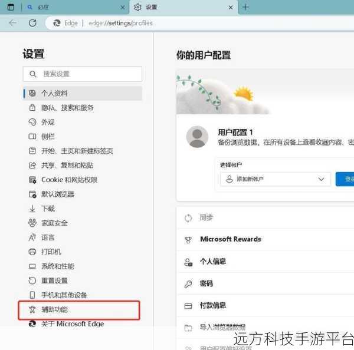Open 家庭安全 settings section
This screenshot has height=350, width=354.
click(83, 223)
